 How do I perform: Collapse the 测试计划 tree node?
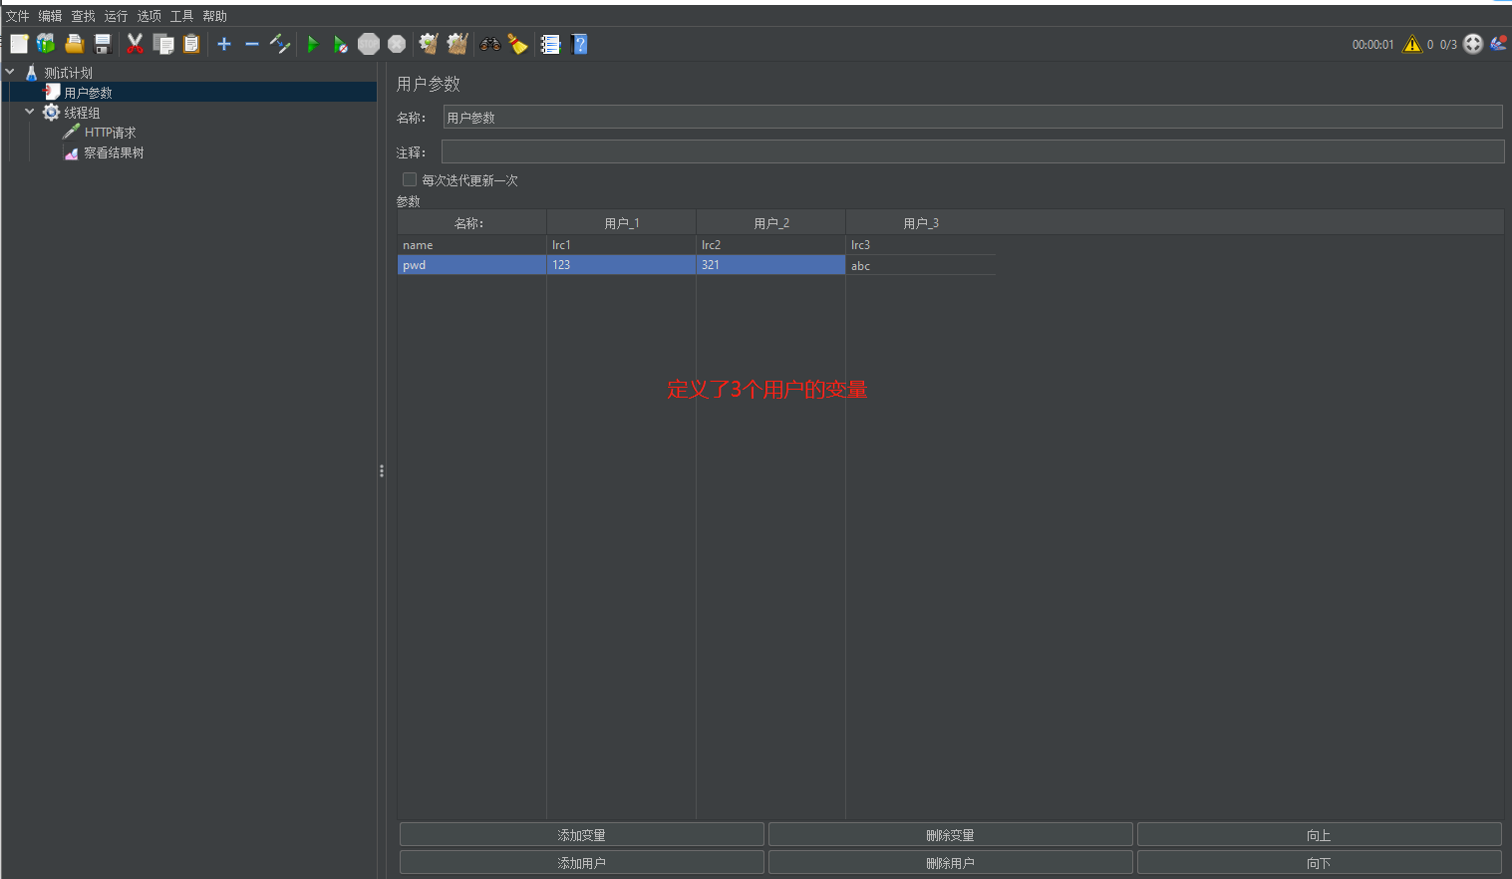tap(10, 72)
